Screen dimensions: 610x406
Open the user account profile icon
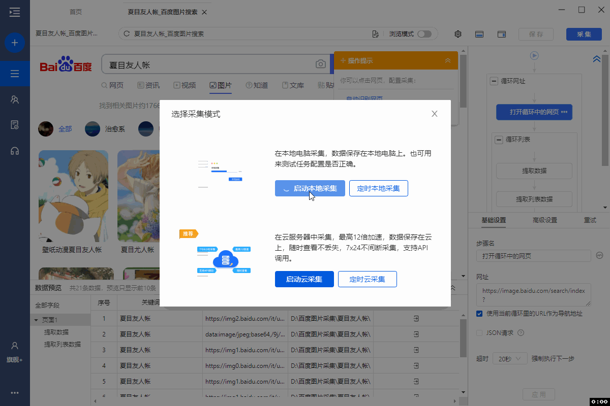(15, 346)
